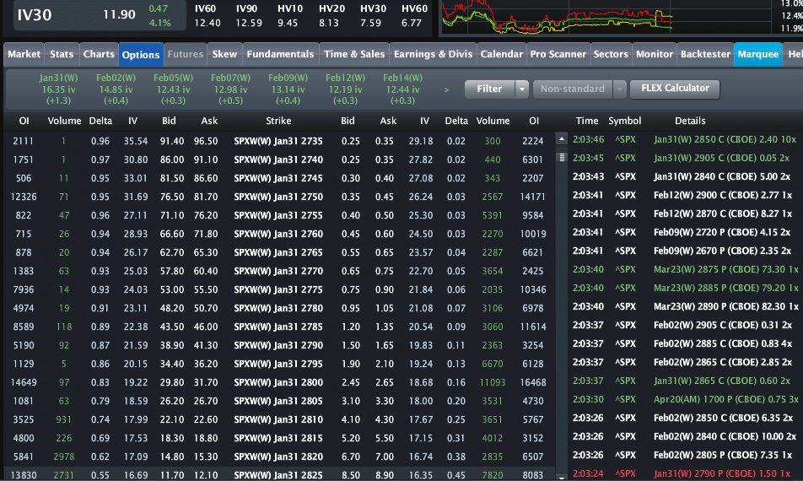Switch to the Skew tab
The width and height of the screenshot is (803, 481).
pos(224,54)
